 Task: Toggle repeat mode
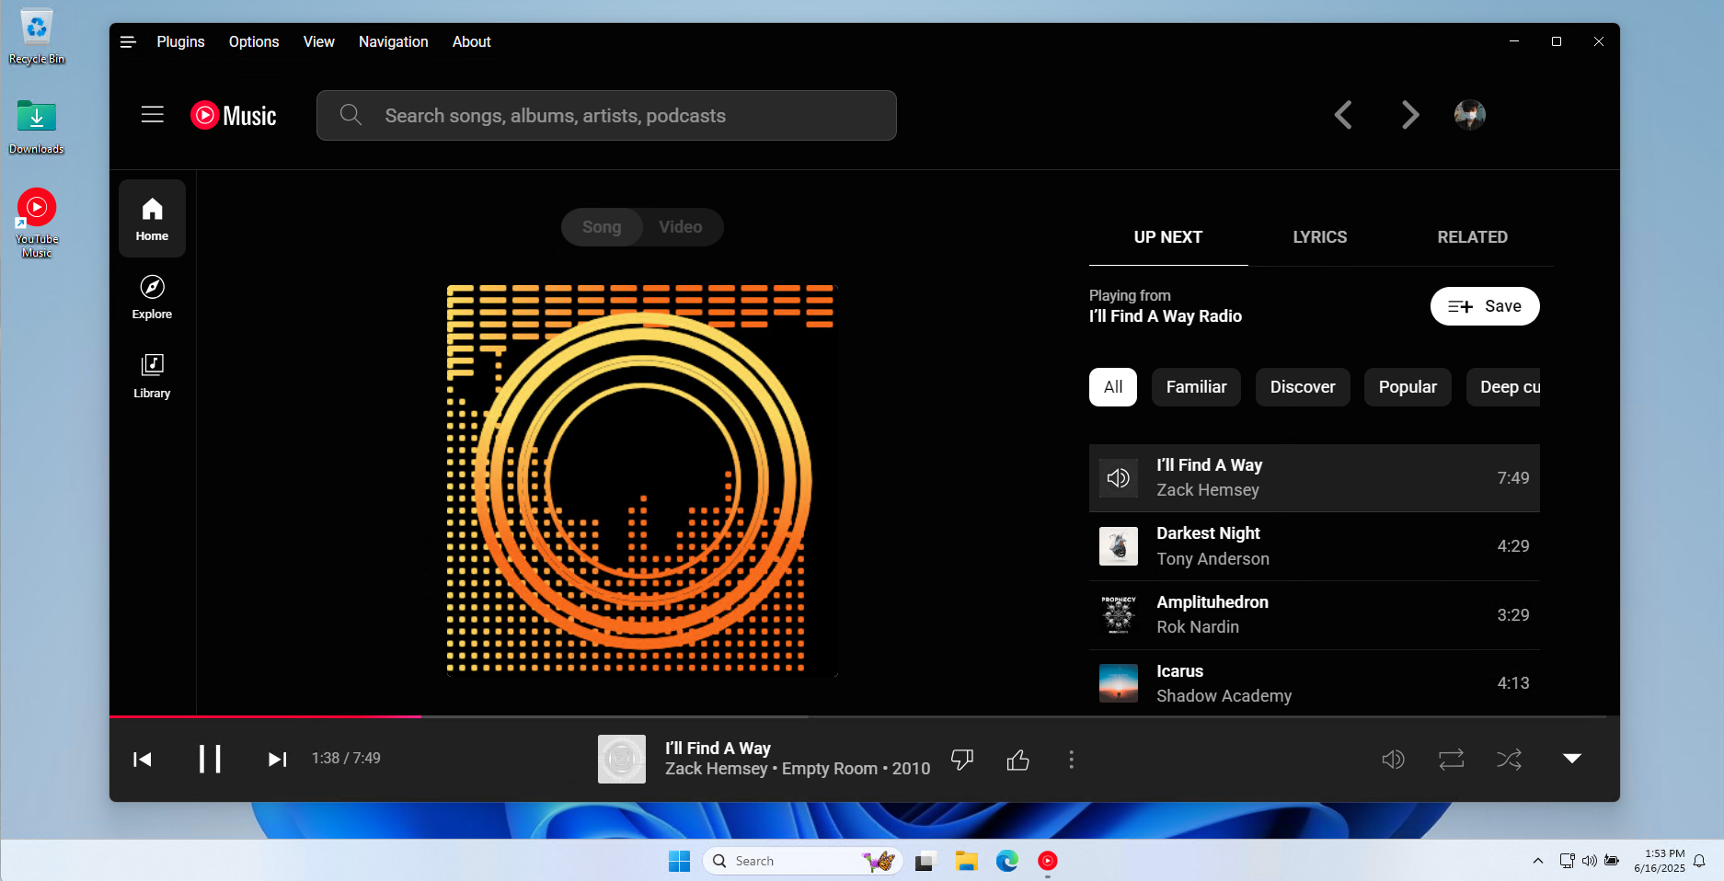click(1451, 760)
